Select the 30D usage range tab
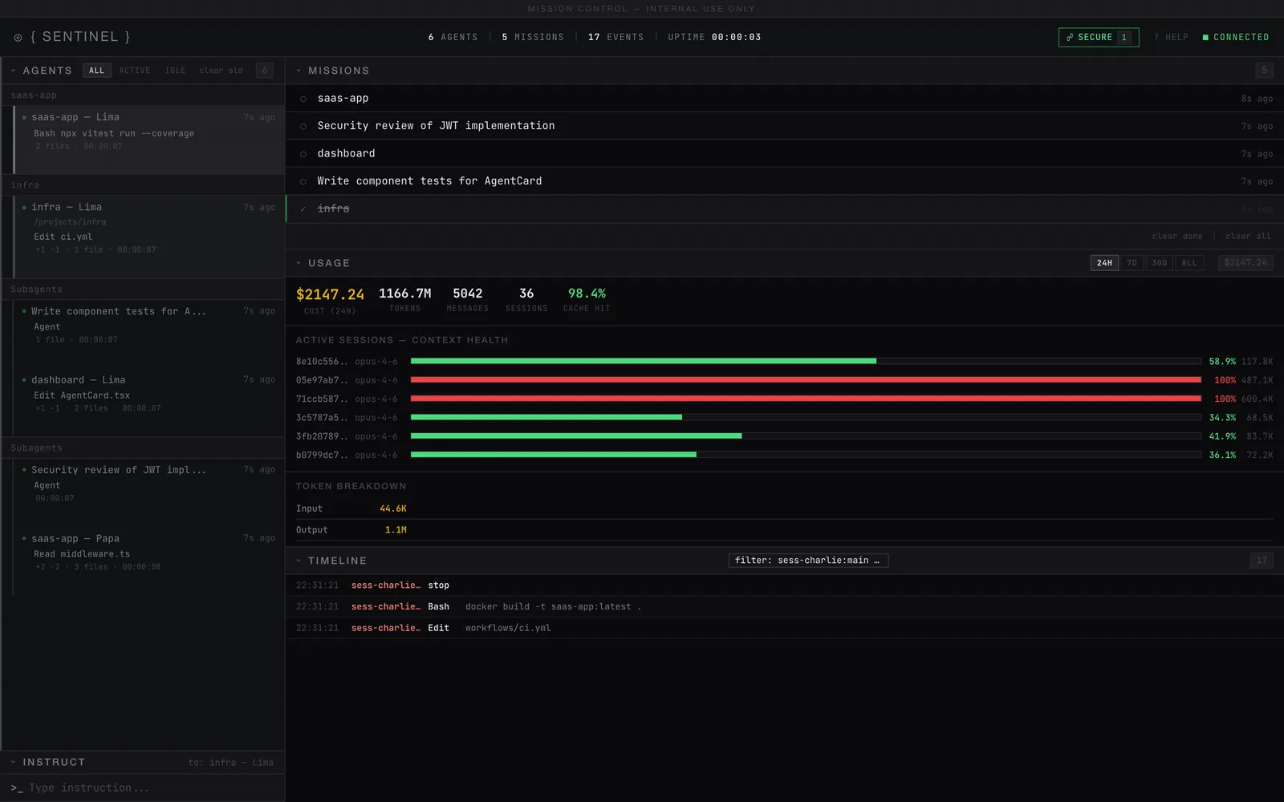 click(x=1159, y=263)
